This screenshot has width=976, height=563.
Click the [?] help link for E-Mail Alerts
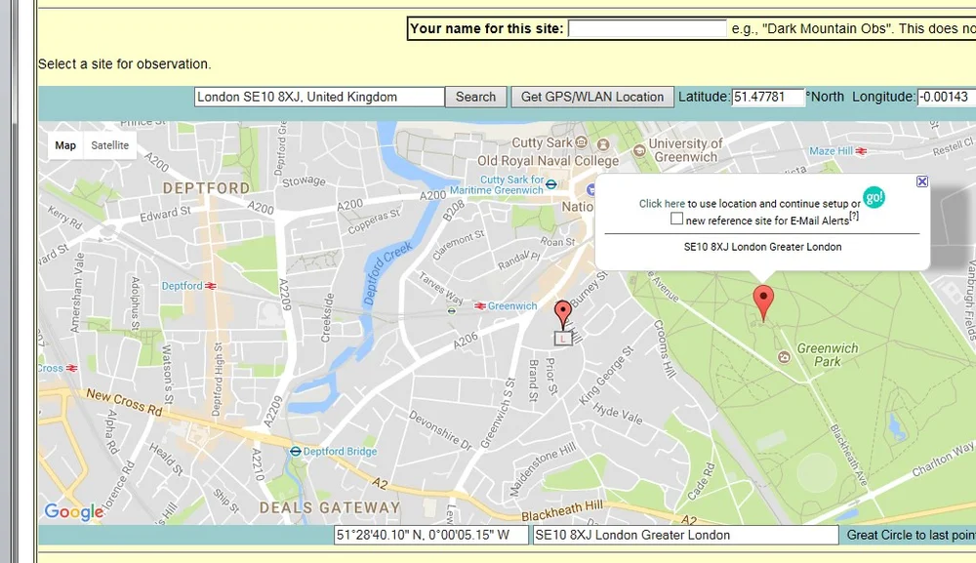854,216
